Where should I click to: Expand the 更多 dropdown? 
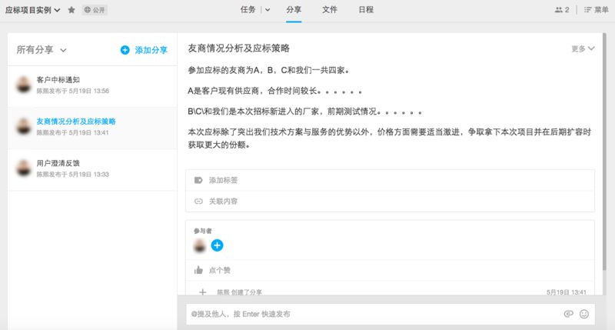[583, 48]
